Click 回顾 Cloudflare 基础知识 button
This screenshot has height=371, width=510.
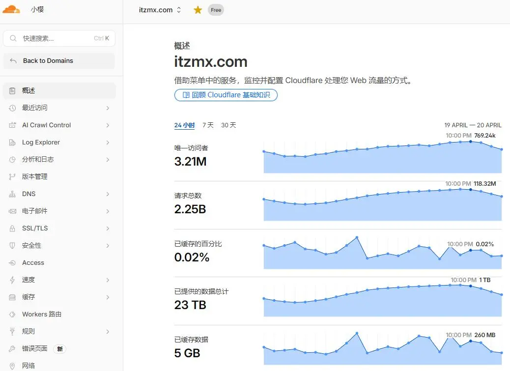(x=226, y=95)
